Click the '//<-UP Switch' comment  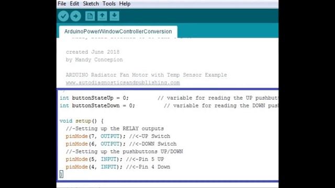click(150, 136)
